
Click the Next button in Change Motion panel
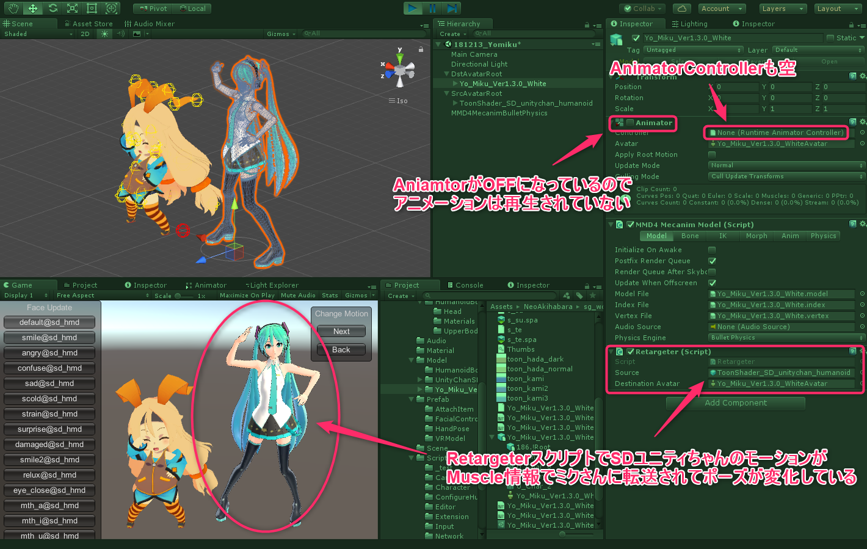[341, 330]
